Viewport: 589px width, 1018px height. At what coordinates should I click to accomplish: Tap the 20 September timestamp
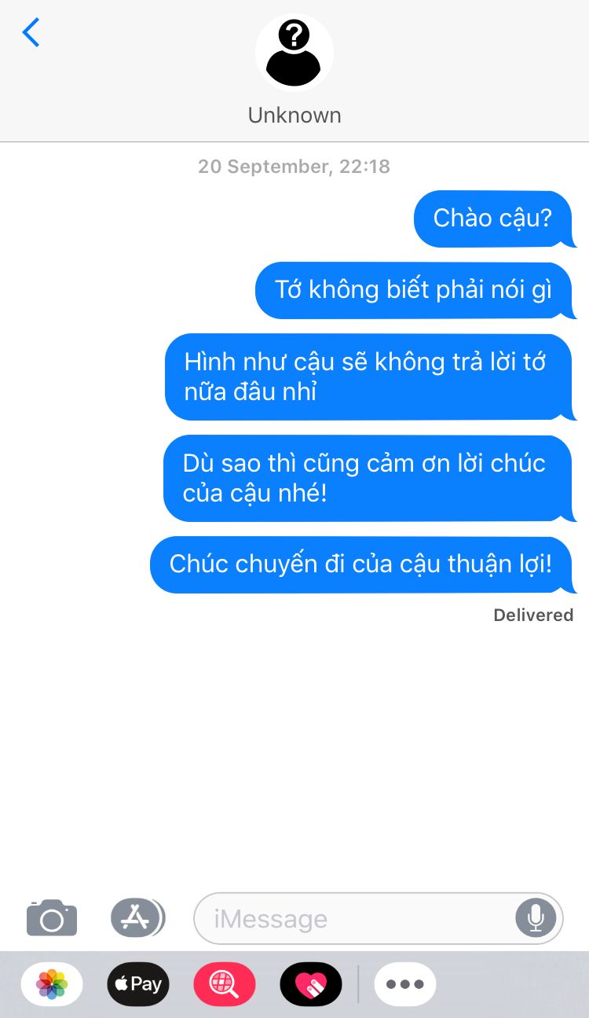(x=294, y=166)
